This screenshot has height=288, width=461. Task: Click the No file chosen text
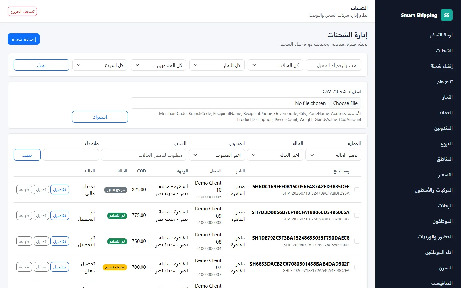(310, 103)
